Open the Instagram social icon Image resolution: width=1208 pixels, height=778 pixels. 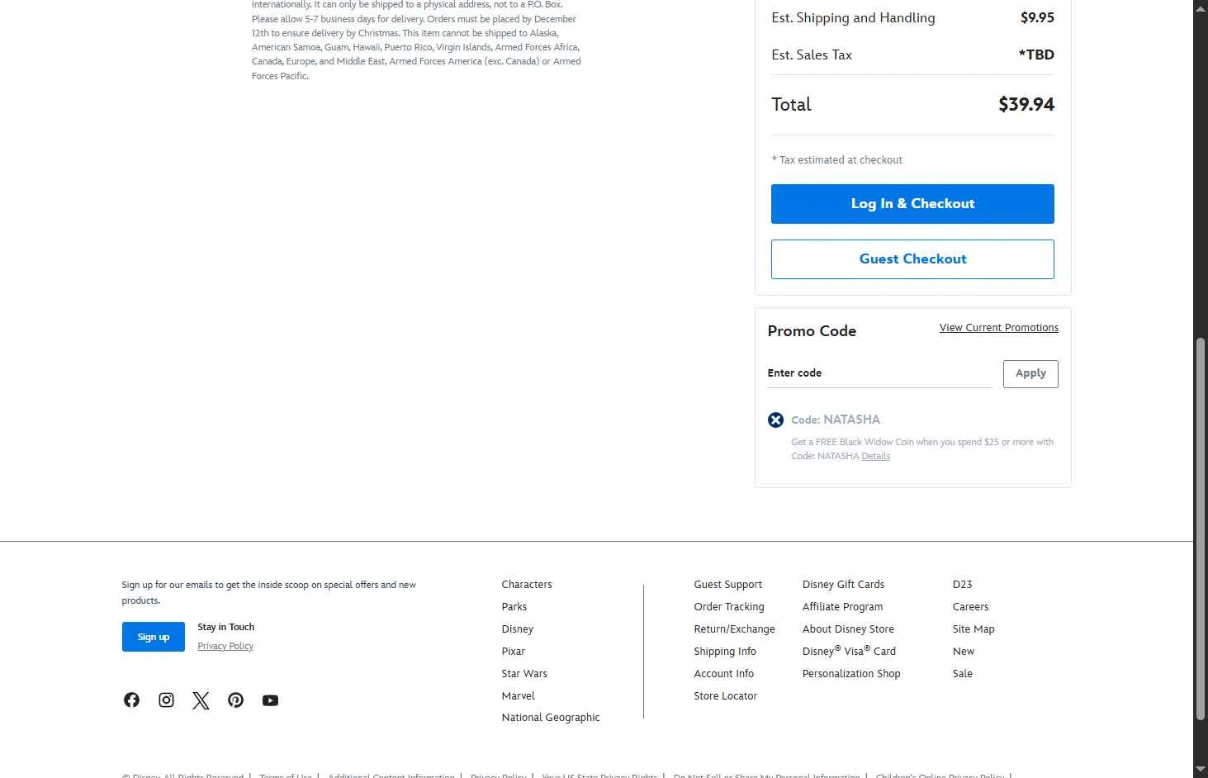tap(166, 700)
